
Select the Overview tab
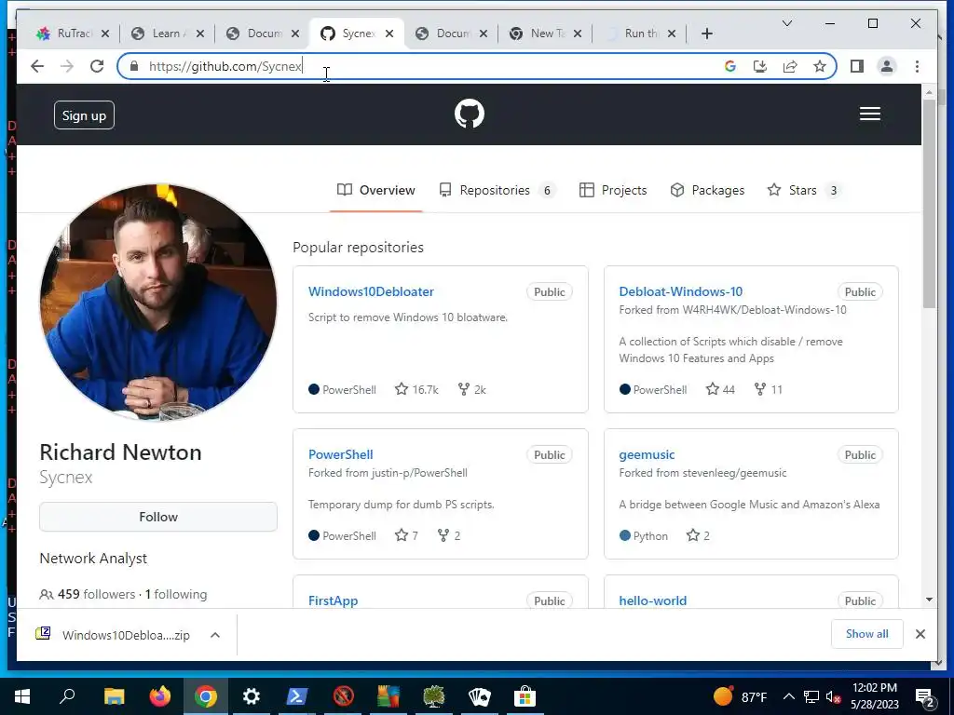point(376,190)
